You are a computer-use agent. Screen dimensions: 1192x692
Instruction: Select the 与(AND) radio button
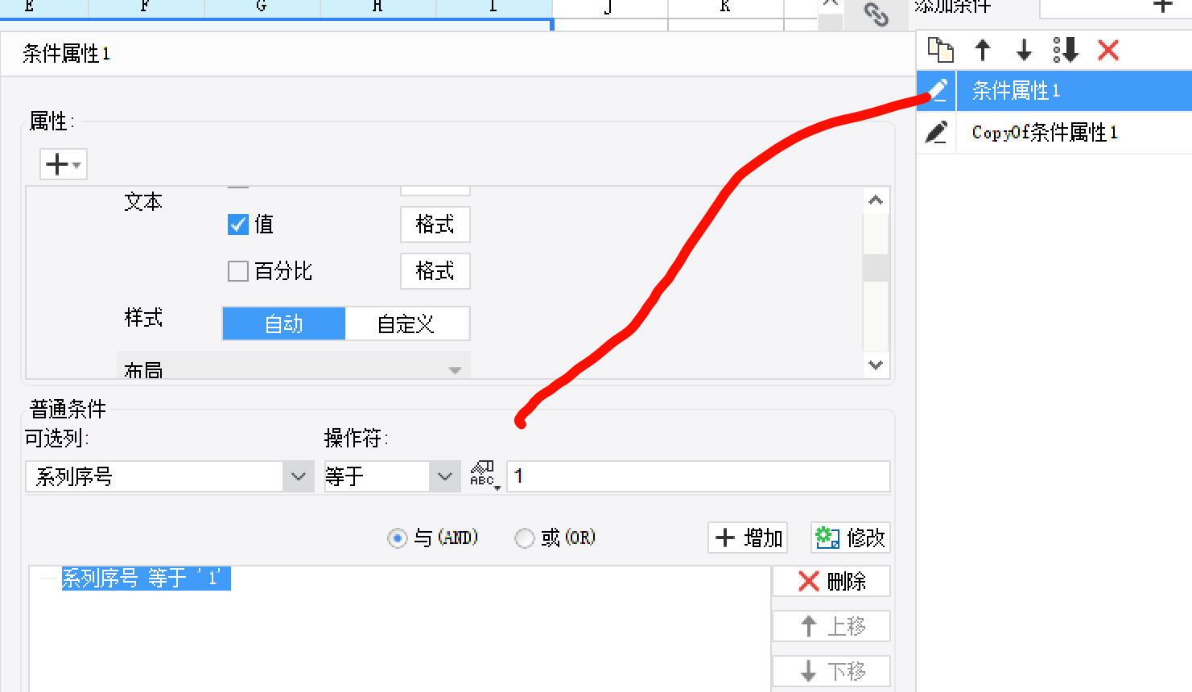(x=397, y=538)
